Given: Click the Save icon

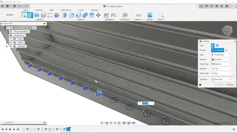Looking at the screenshot, I should click(14, 6).
